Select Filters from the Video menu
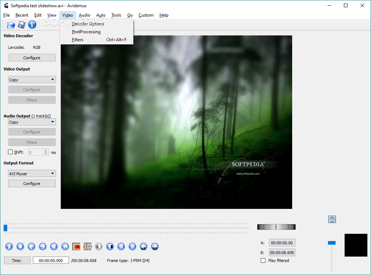371x275 pixels. [77, 39]
